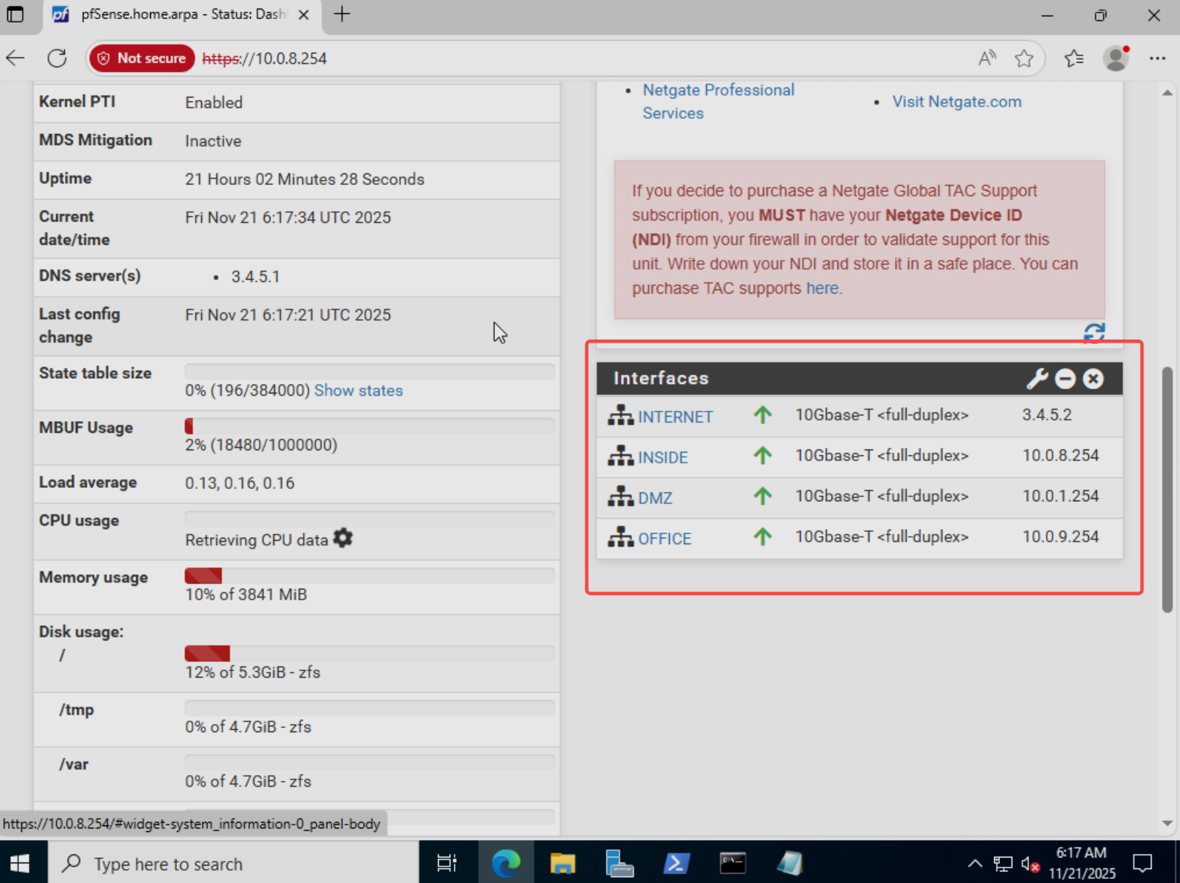Reload the page with the refresh button
Image resolution: width=1180 pixels, height=883 pixels.
(57, 58)
